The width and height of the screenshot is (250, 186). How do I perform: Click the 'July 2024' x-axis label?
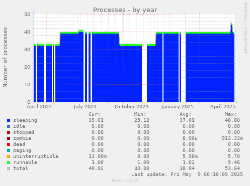85,107
